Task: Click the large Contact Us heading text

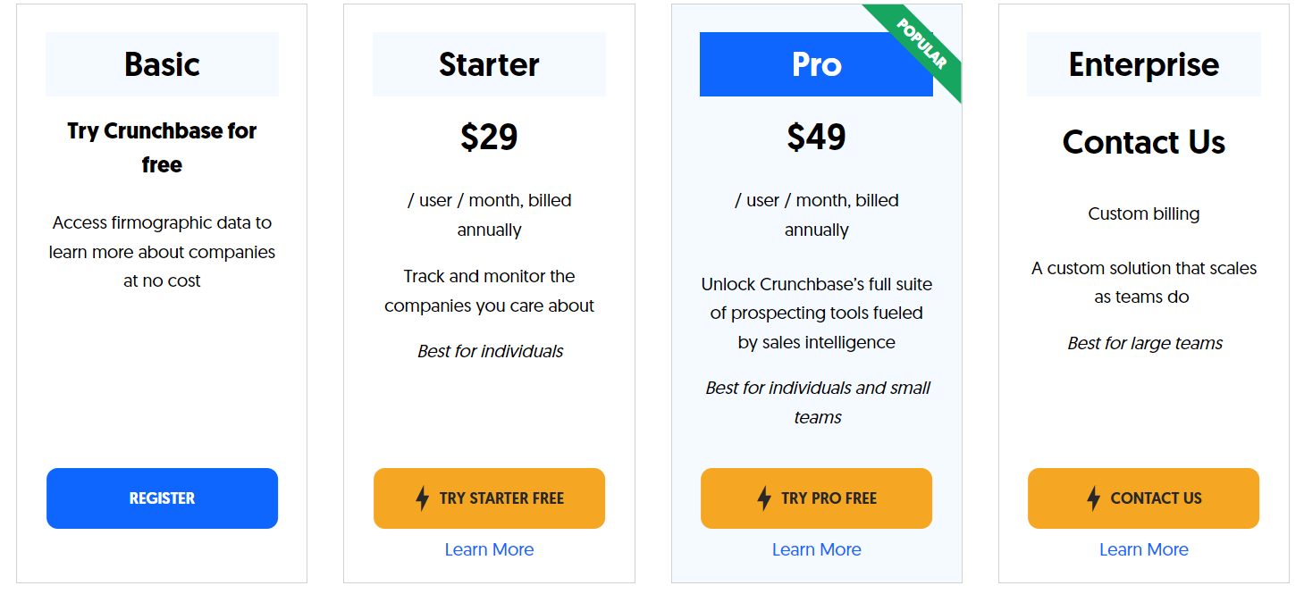Action: pyautogui.click(x=1143, y=142)
